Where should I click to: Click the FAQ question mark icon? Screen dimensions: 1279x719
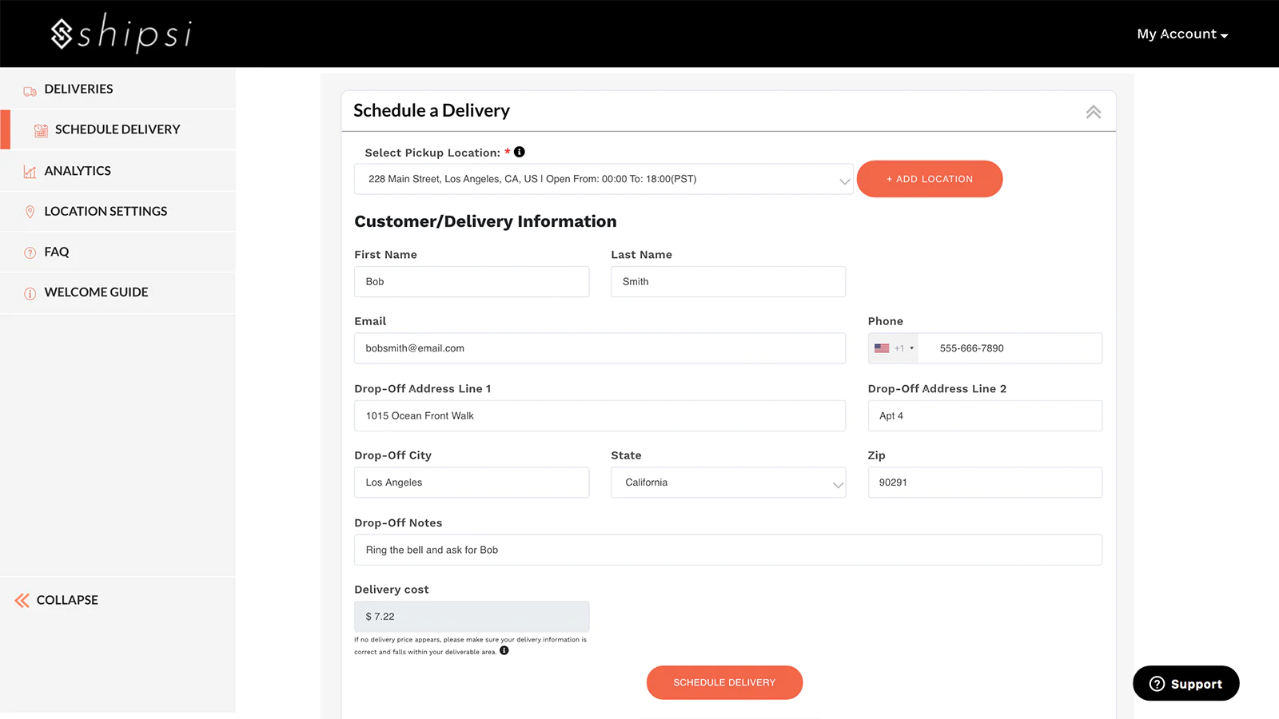pos(30,252)
